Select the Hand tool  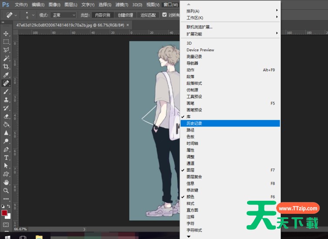6,182
